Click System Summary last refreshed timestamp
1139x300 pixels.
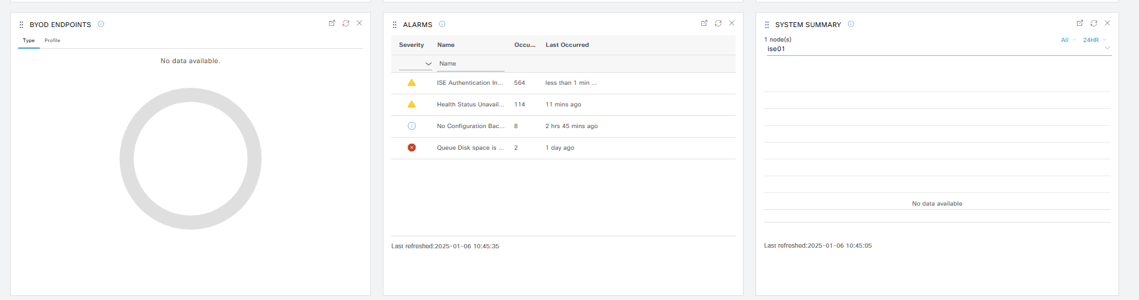818,246
